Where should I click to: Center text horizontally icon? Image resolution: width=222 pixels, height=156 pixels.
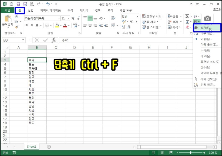click(90, 26)
